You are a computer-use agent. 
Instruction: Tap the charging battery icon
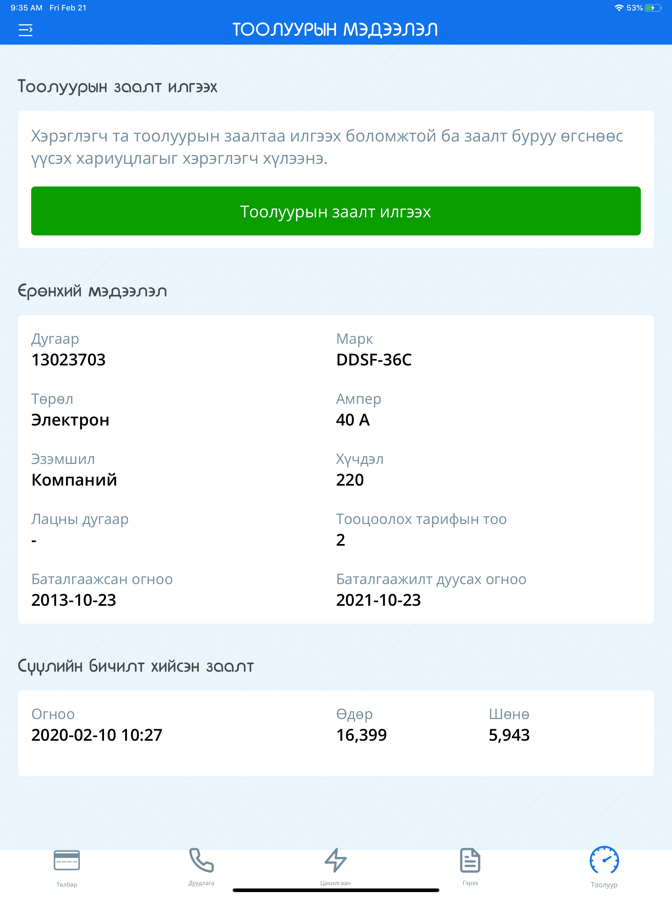click(653, 7)
